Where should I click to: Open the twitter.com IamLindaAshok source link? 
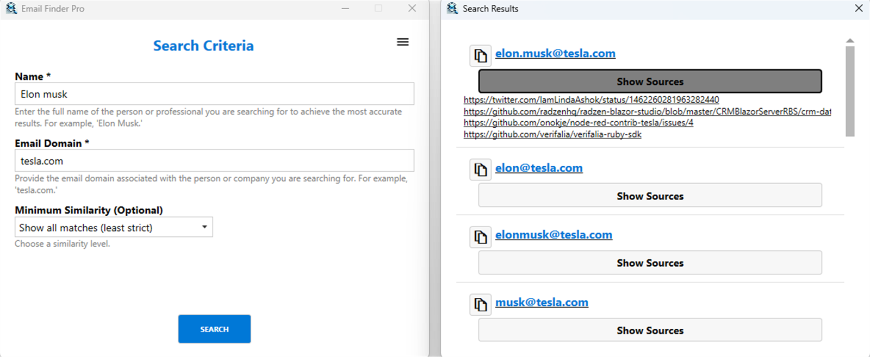point(591,100)
